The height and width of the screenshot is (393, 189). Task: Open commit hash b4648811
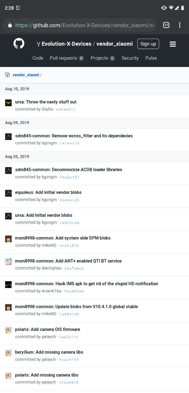tap(65, 109)
